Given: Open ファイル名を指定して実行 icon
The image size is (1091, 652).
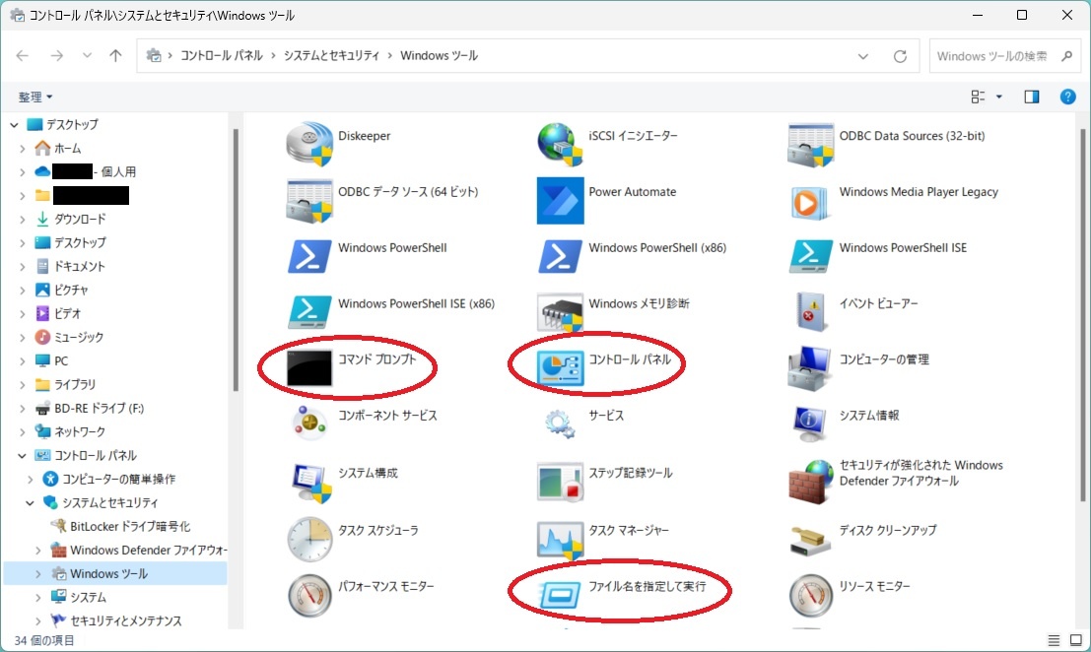Looking at the screenshot, I should [x=560, y=595].
